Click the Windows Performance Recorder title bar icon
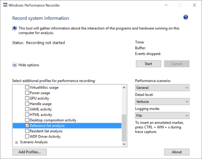Viewport: 202px width, 159px height. click(5, 5)
